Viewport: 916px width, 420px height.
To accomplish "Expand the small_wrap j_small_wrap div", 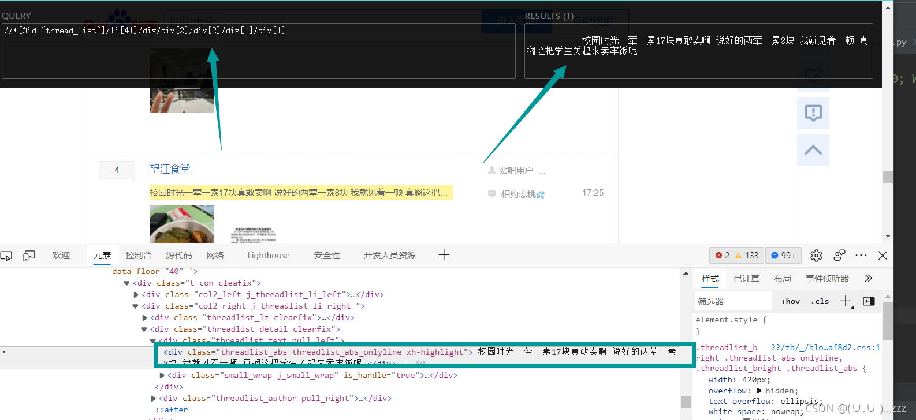I will click(162, 376).
